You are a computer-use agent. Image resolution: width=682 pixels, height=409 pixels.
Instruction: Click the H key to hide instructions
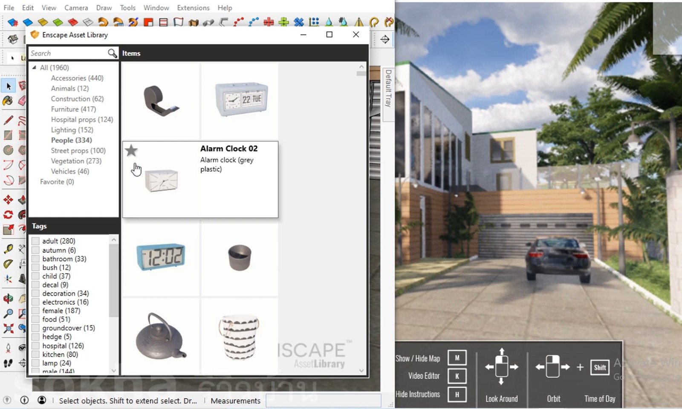tap(457, 395)
